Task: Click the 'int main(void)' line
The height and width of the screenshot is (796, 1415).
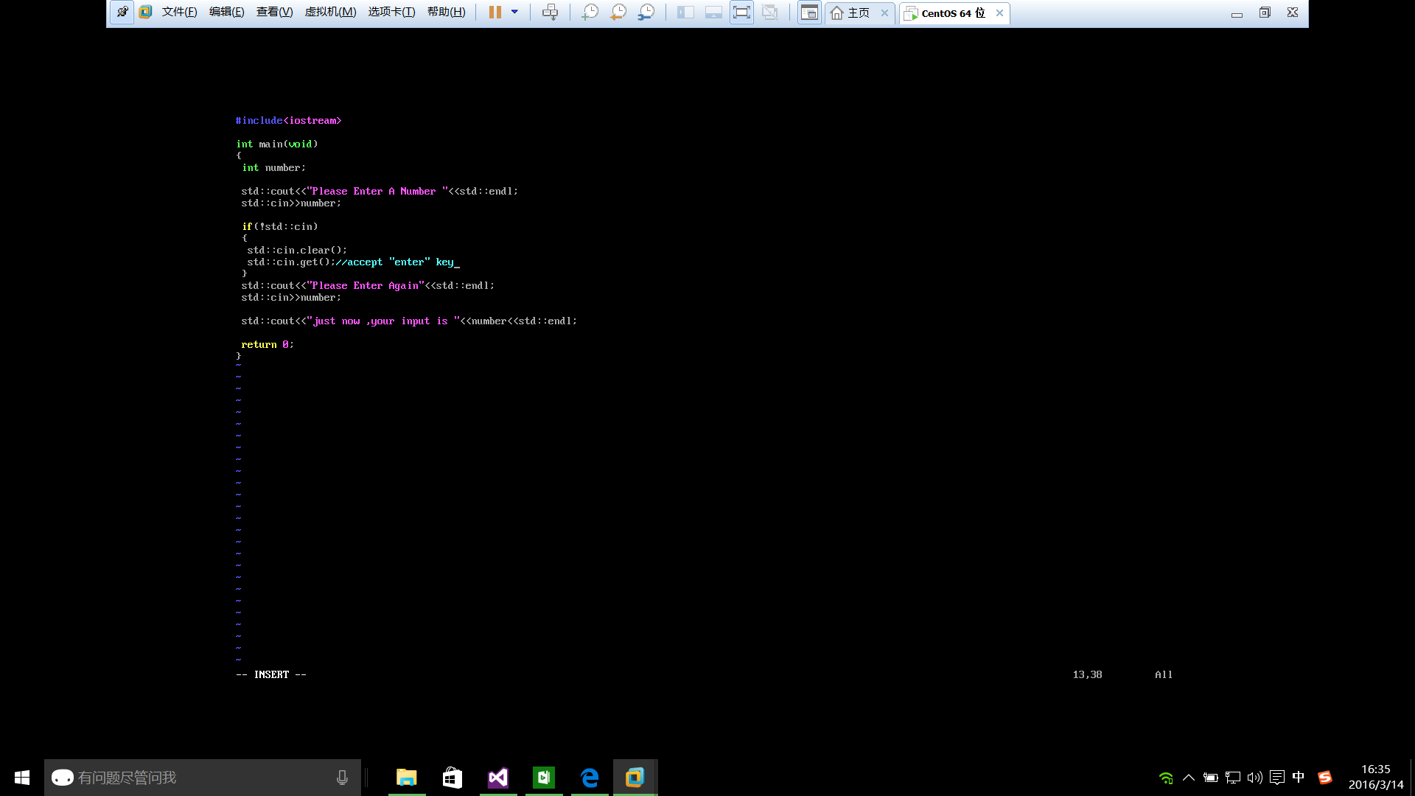Action: pyautogui.click(x=277, y=144)
